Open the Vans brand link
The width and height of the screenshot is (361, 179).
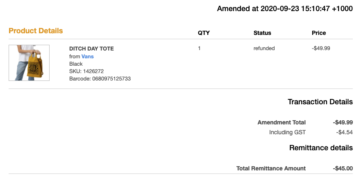(x=88, y=57)
